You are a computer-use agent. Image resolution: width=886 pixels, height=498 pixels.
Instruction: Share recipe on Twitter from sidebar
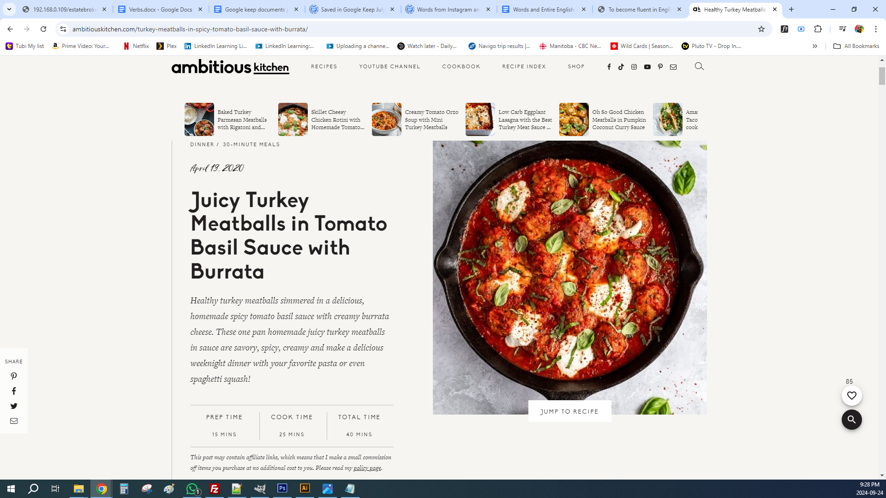pyautogui.click(x=14, y=406)
